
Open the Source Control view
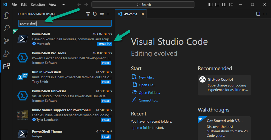pyautogui.click(x=7, y=41)
